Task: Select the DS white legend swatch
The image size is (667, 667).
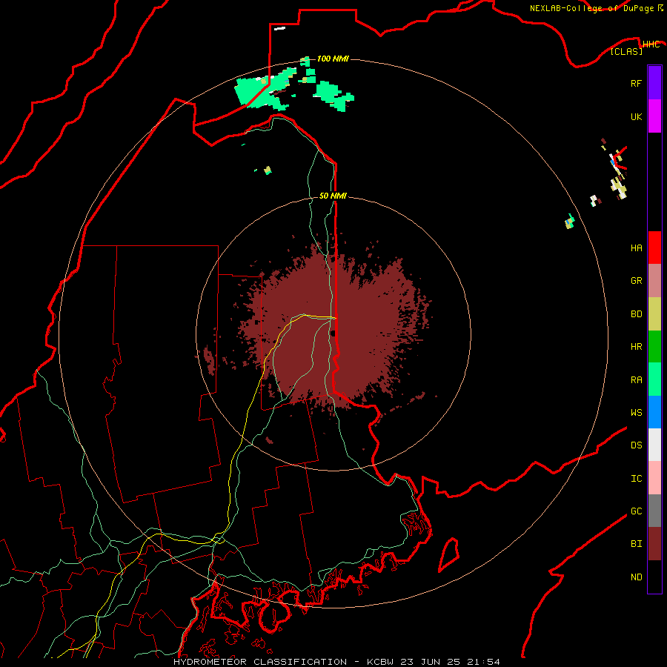Action: [654, 445]
